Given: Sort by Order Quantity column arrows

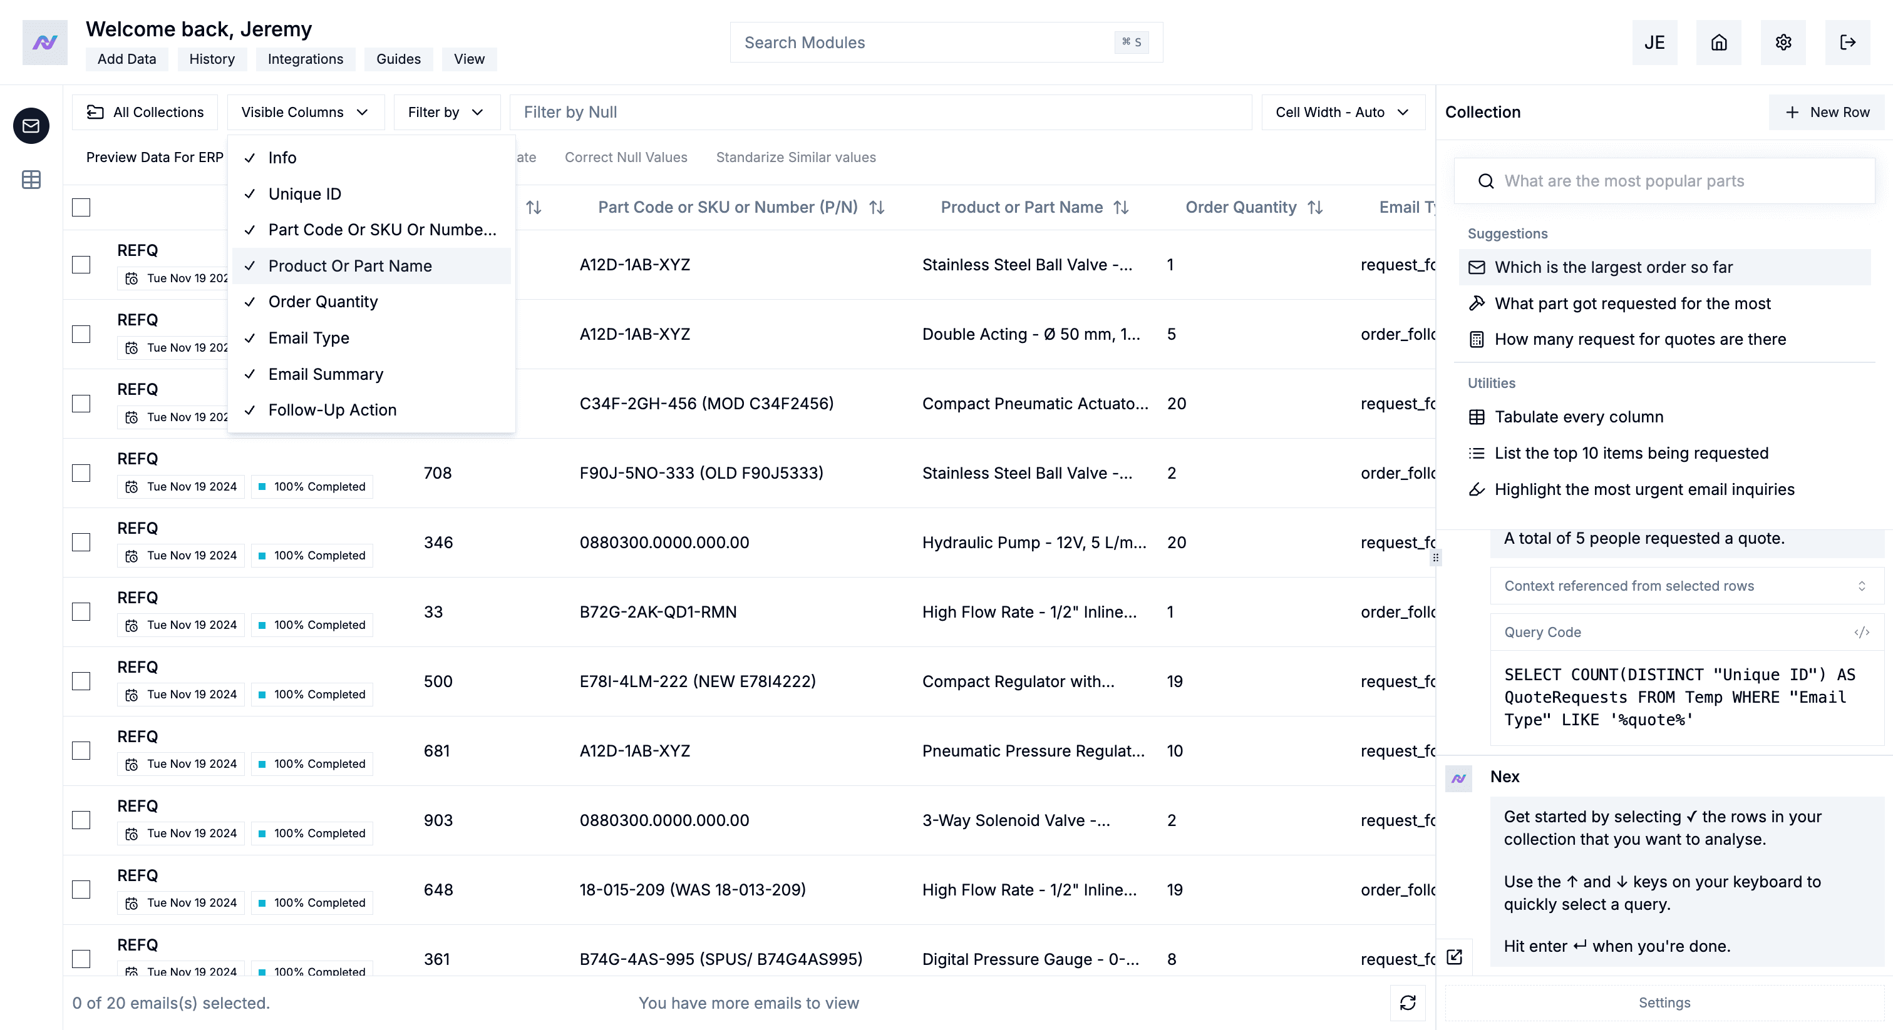Looking at the screenshot, I should pyautogui.click(x=1316, y=208).
